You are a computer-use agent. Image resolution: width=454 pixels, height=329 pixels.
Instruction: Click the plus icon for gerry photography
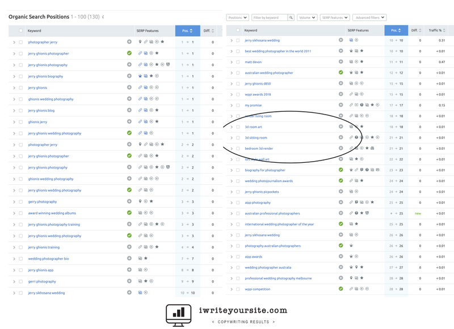(x=129, y=201)
